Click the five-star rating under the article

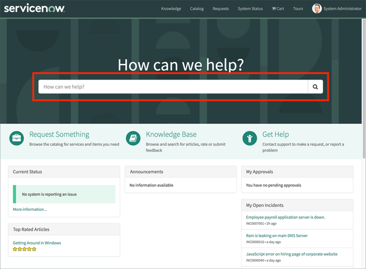(x=24, y=249)
